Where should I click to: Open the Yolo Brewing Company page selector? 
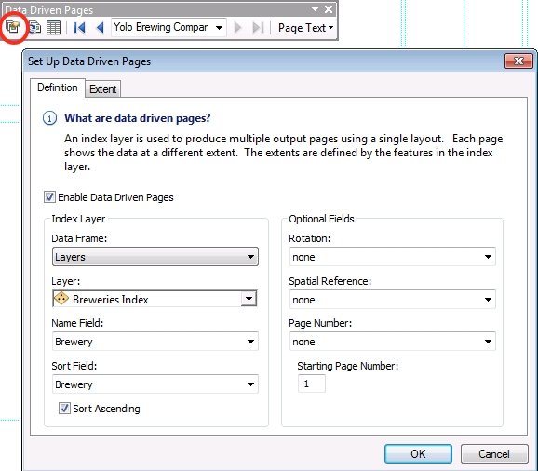(x=168, y=27)
